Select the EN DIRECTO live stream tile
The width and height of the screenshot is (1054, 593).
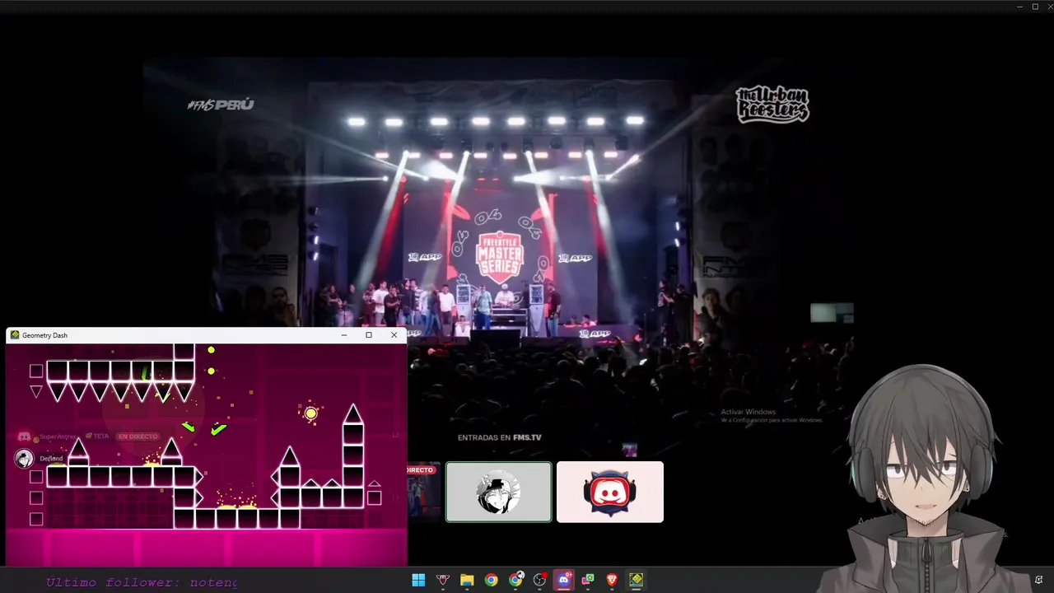pos(424,492)
